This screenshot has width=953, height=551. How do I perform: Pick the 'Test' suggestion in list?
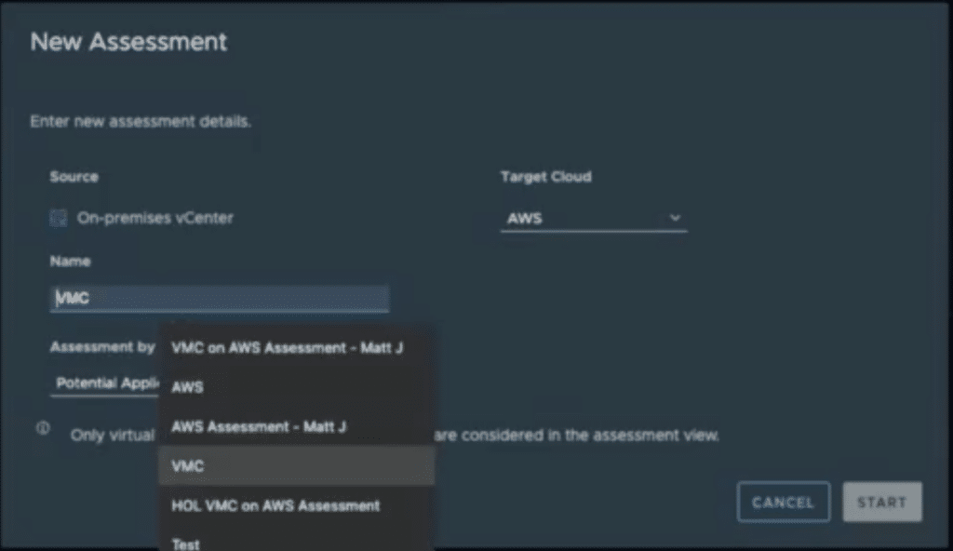(x=297, y=540)
